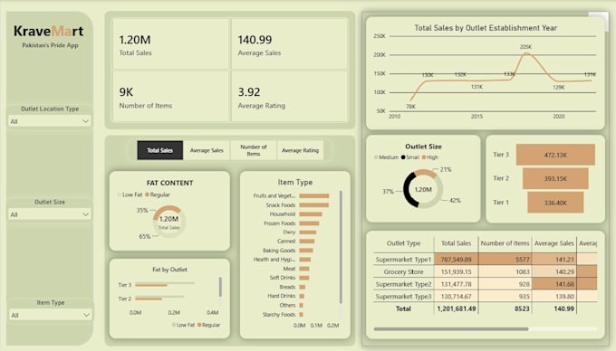The height and width of the screenshot is (351, 616).
Task: Click the Snack Foods bar
Action: click(x=314, y=205)
